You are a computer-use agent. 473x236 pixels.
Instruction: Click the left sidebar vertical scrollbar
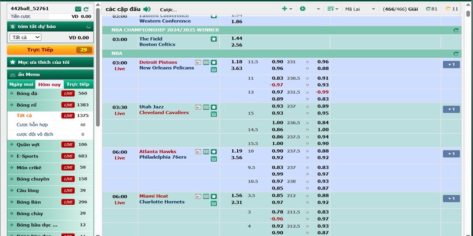[98, 68]
